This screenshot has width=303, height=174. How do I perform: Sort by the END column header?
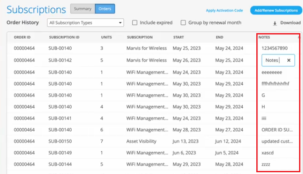pyautogui.click(x=220, y=37)
